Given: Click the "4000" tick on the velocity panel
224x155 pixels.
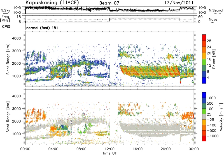Looking at the screenshot, I should click(x=17, y=96).
